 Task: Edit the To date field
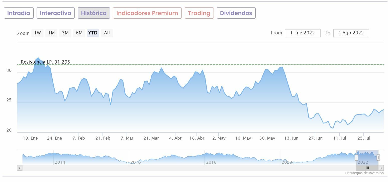click(351, 33)
